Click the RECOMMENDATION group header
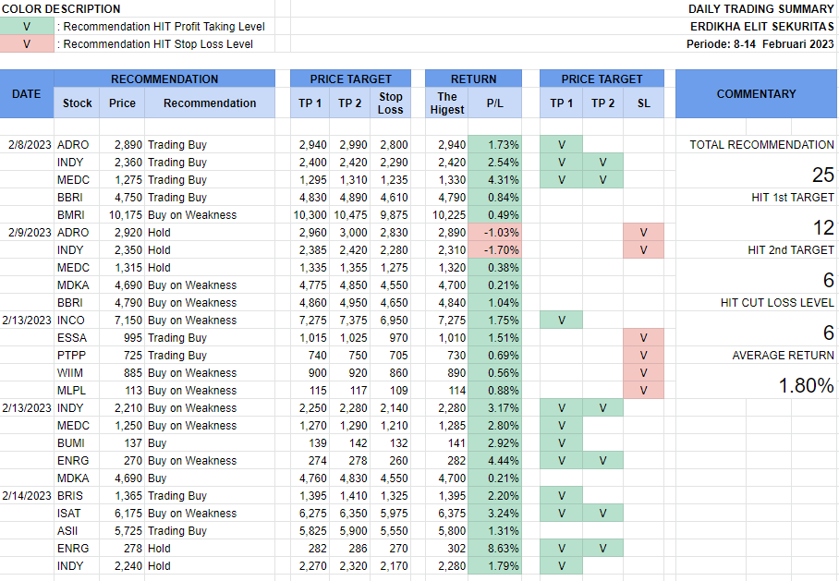This screenshot has height=581, width=839. pyautogui.click(x=164, y=79)
